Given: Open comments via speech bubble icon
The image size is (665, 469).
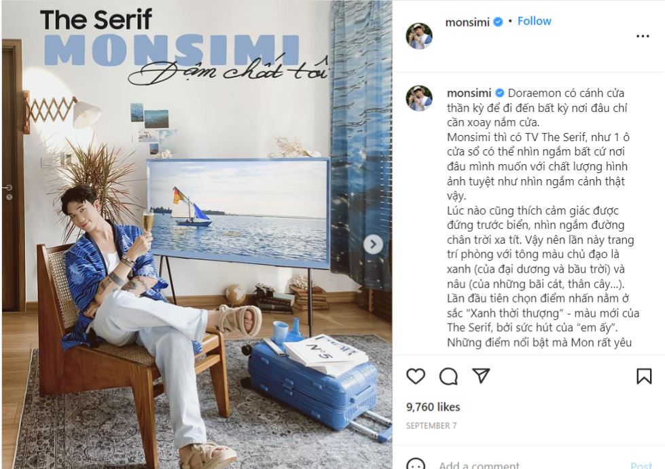Looking at the screenshot, I should (448, 376).
